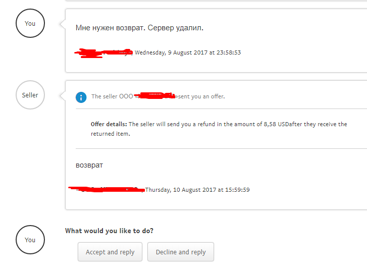Click the "Seller" avatar circle

(x=30, y=95)
